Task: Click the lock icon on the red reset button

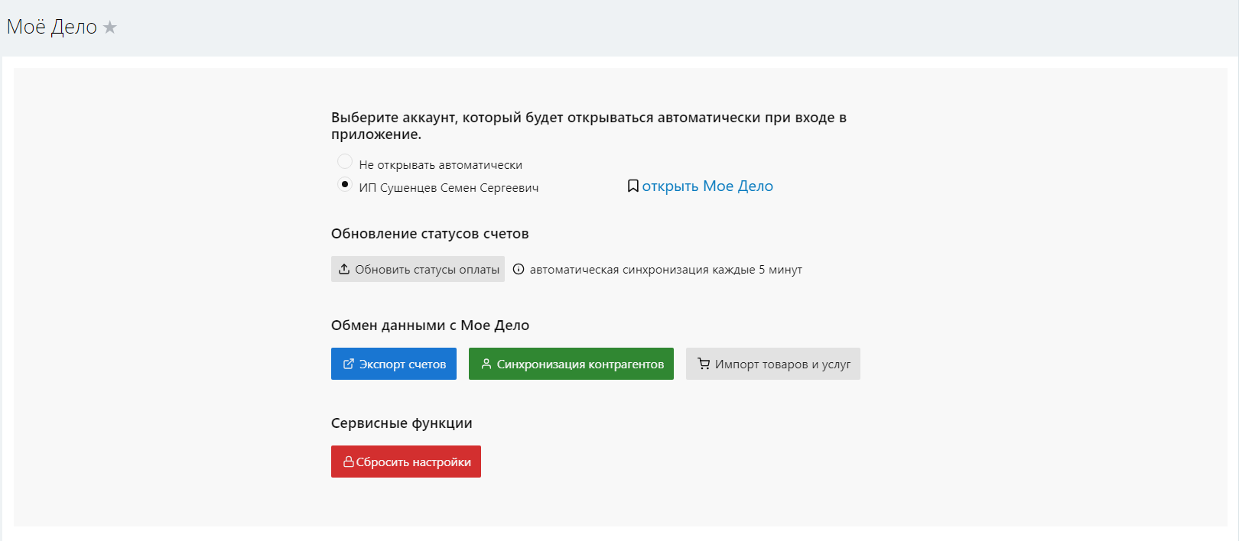Action: 348,462
